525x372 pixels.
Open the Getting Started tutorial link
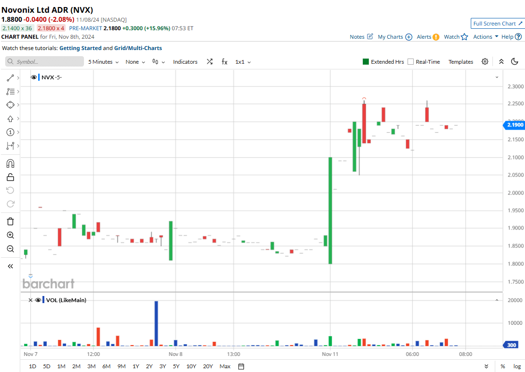click(80, 48)
